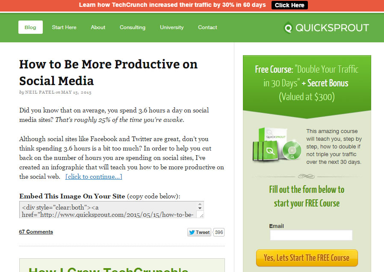Screen dimensions: 384x272
Task: Click into the Email input field
Action: click(311, 235)
